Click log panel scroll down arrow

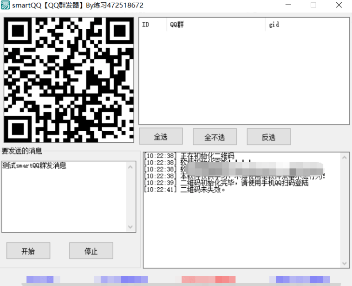[345, 263]
